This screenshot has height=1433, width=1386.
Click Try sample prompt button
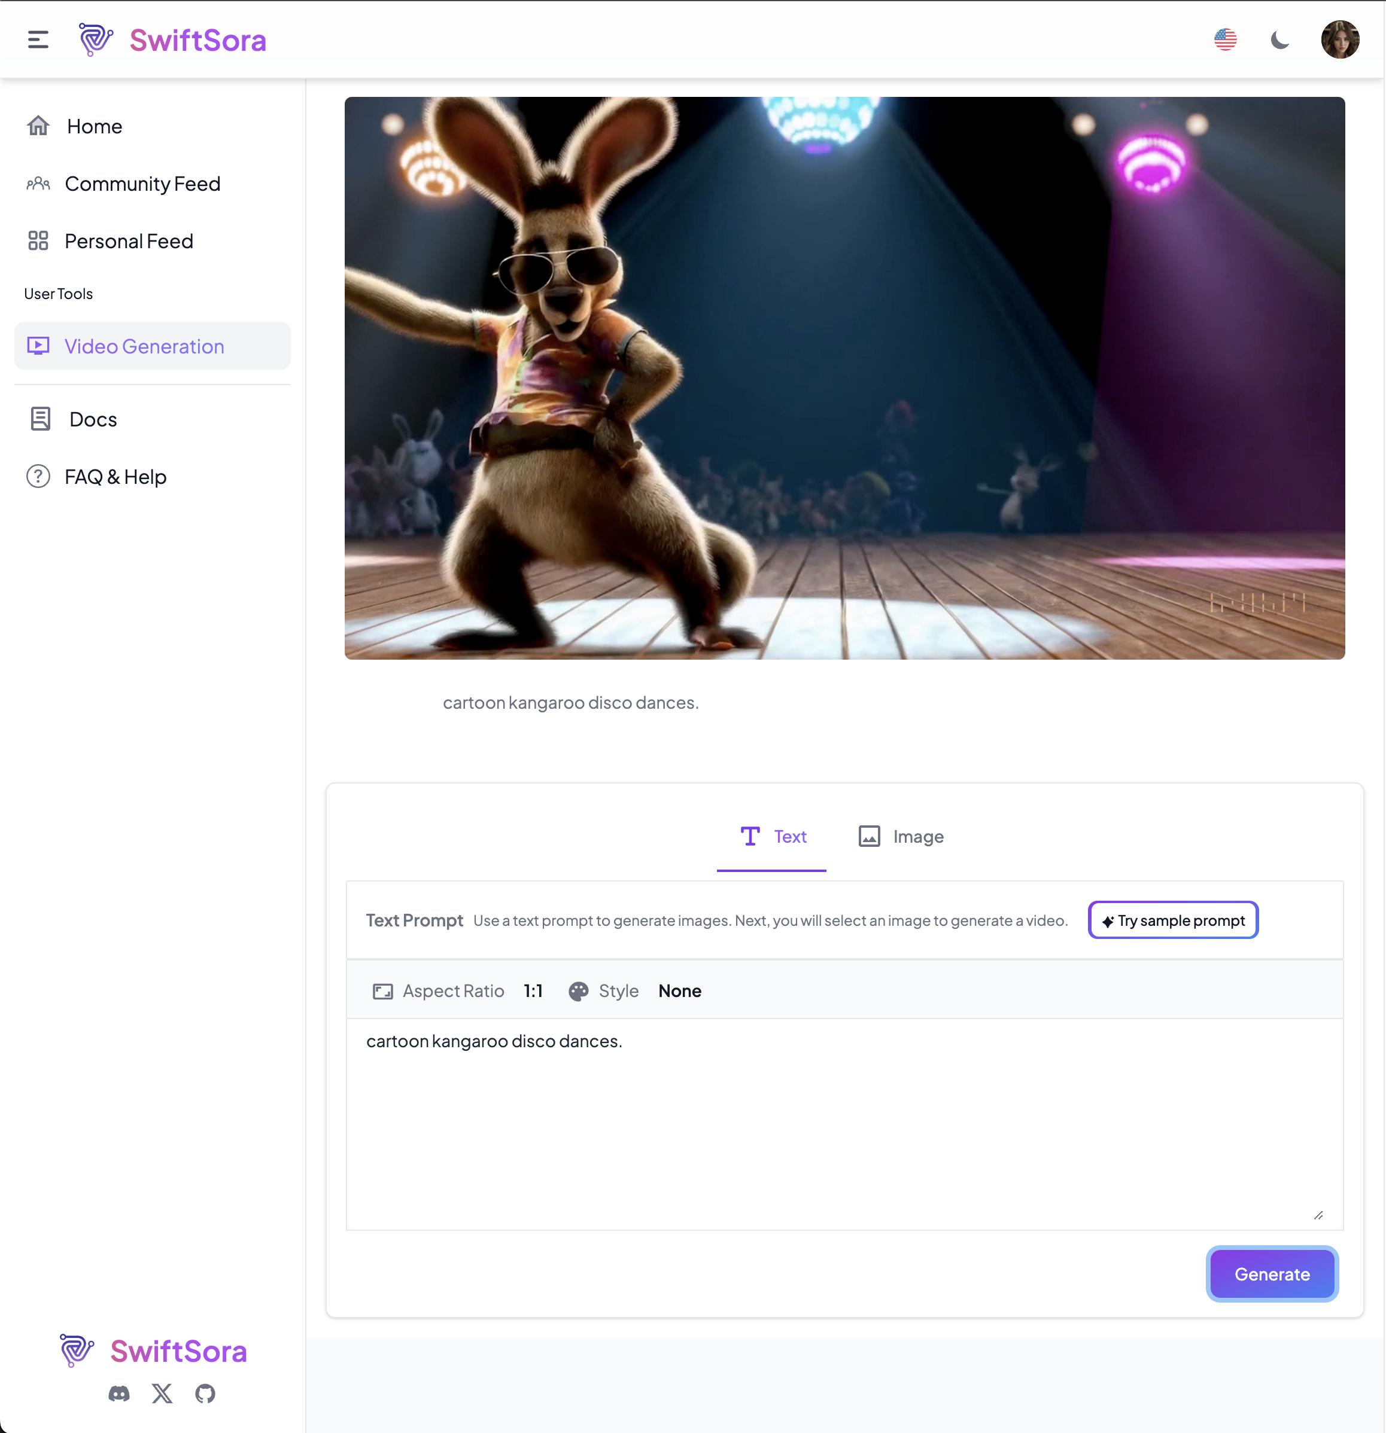pyautogui.click(x=1172, y=920)
